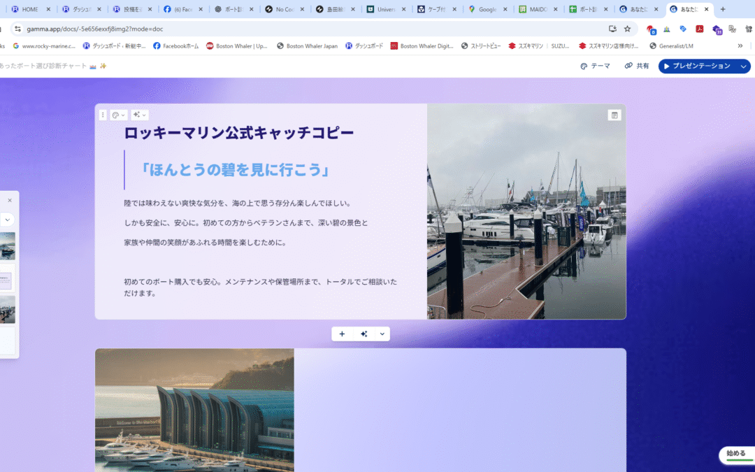Start the プレゼンテーション presentation
The width and height of the screenshot is (755, 472).
click(697, 66)
